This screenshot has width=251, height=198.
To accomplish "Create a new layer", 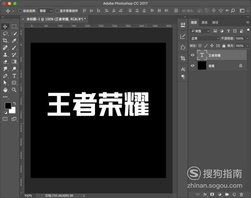I will pyautogui.click(x=234, y=194).
